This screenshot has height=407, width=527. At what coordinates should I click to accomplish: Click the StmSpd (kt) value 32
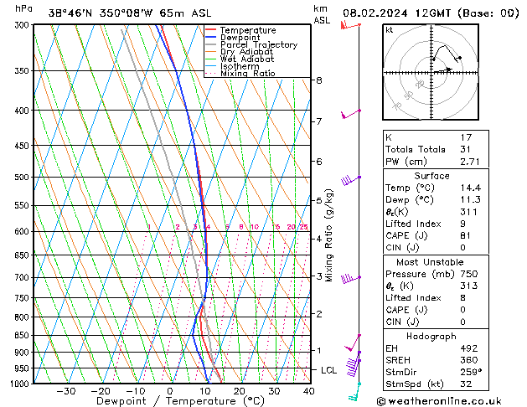tap(466, 384)
